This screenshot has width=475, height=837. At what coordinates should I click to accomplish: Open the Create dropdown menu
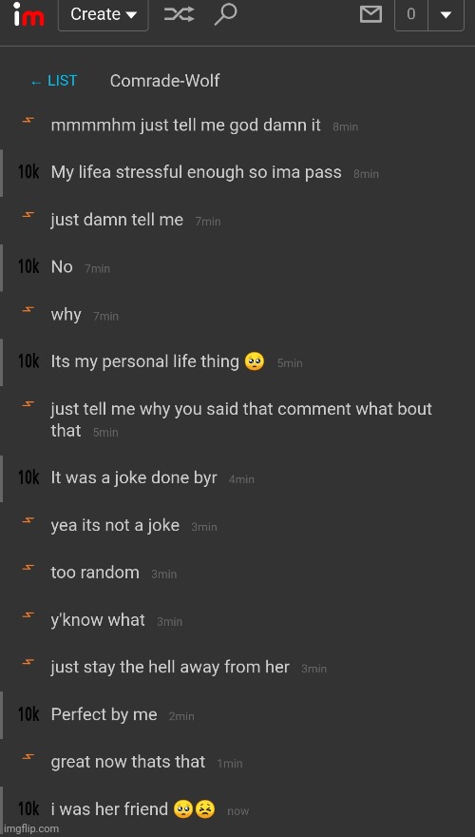click(104, 15)
